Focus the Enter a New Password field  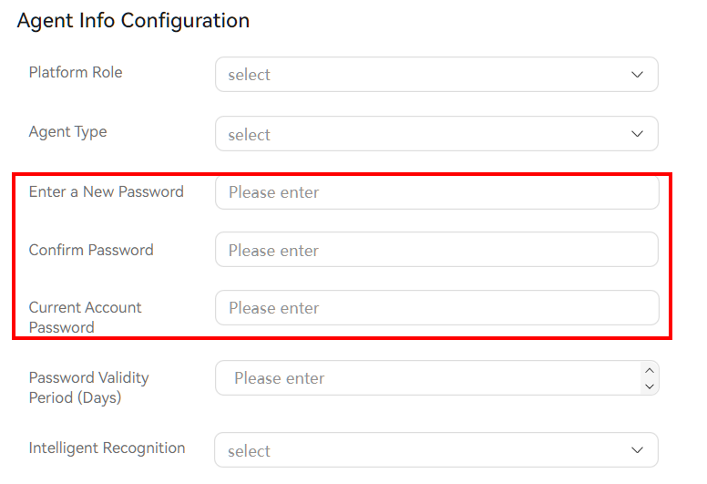(x=435, y=192)
